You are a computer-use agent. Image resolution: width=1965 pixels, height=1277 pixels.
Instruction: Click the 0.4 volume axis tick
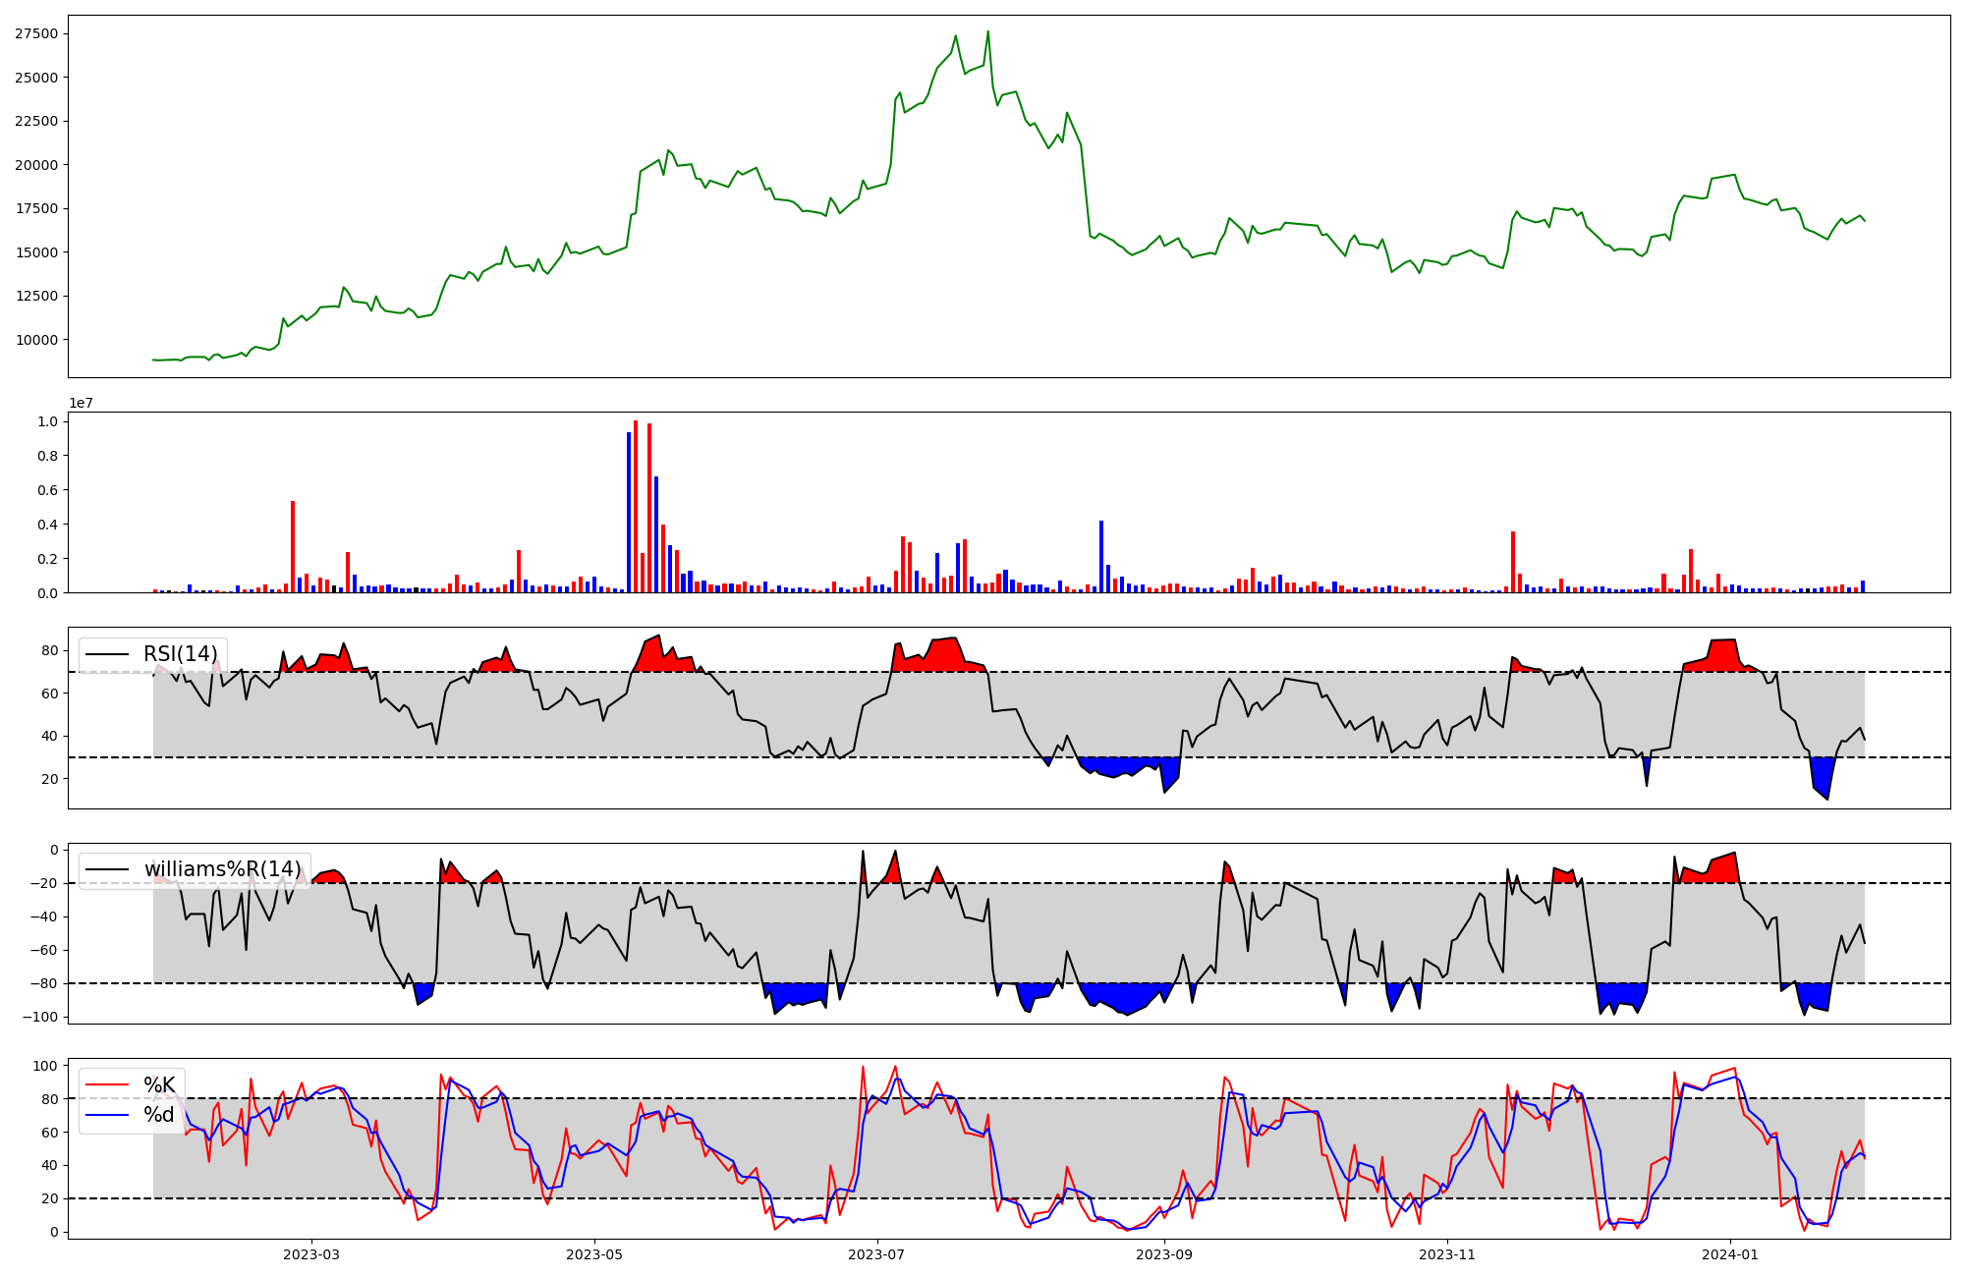tap(47, 525)
